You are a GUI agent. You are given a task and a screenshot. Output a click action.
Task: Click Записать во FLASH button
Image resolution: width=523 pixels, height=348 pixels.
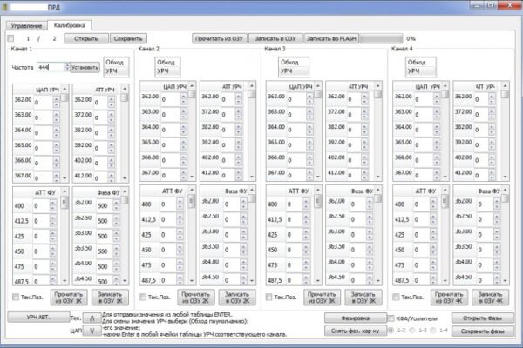(x=331, y=38)
